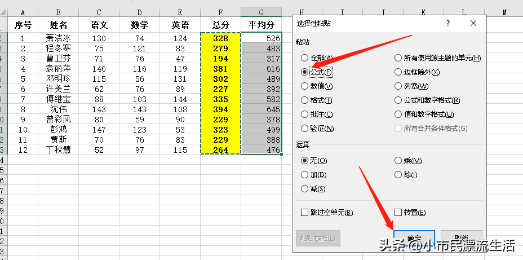Select the name cell 丁秋慧
The image size is (523, 260).
pos(59,150)
